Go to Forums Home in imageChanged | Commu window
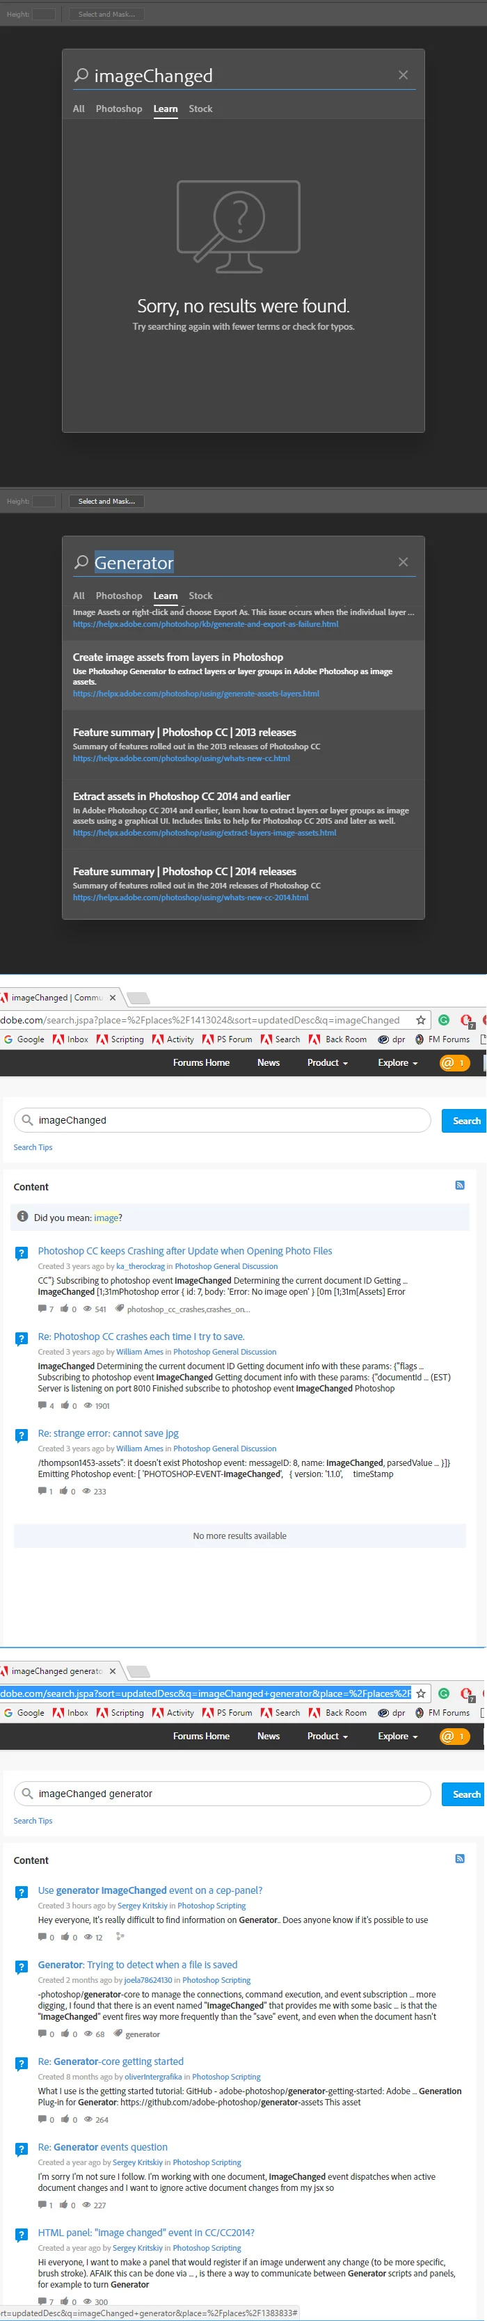 point(202,1063)
